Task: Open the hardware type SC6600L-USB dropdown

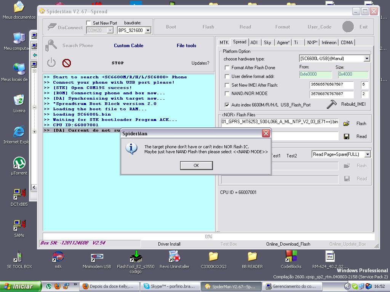Action: tap(366, 59)
